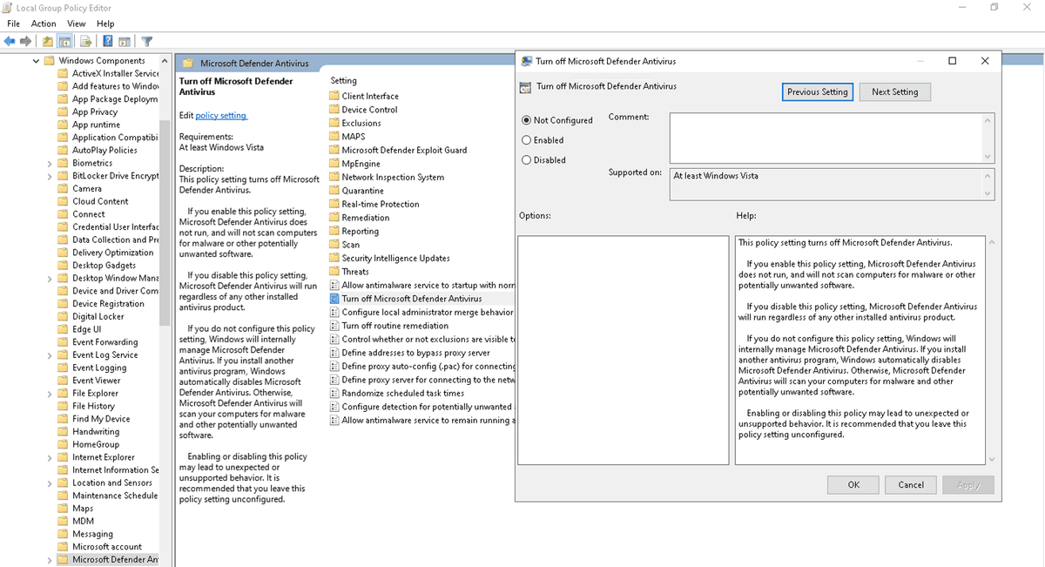Image resolution: width=1045 pixels, height=567 pixels.
Task: Click the policy icon beside Define addresses to bypass proxy
Action: [334, 353]
